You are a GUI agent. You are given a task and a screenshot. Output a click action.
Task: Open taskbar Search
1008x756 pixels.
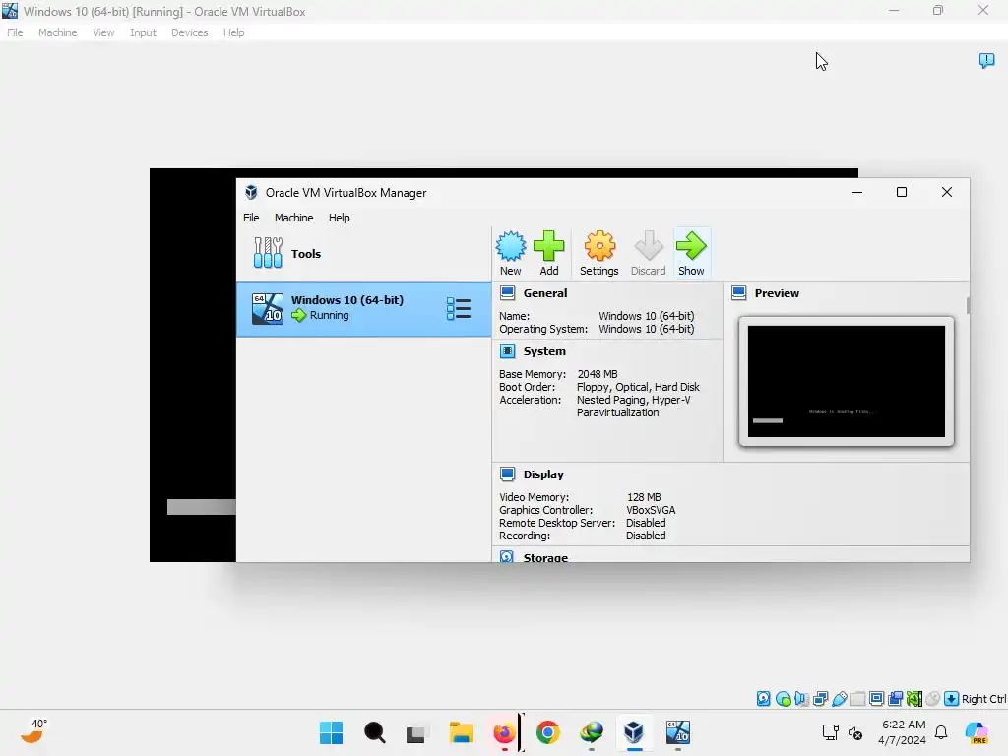pyautogui.click(x=374, y=732)
